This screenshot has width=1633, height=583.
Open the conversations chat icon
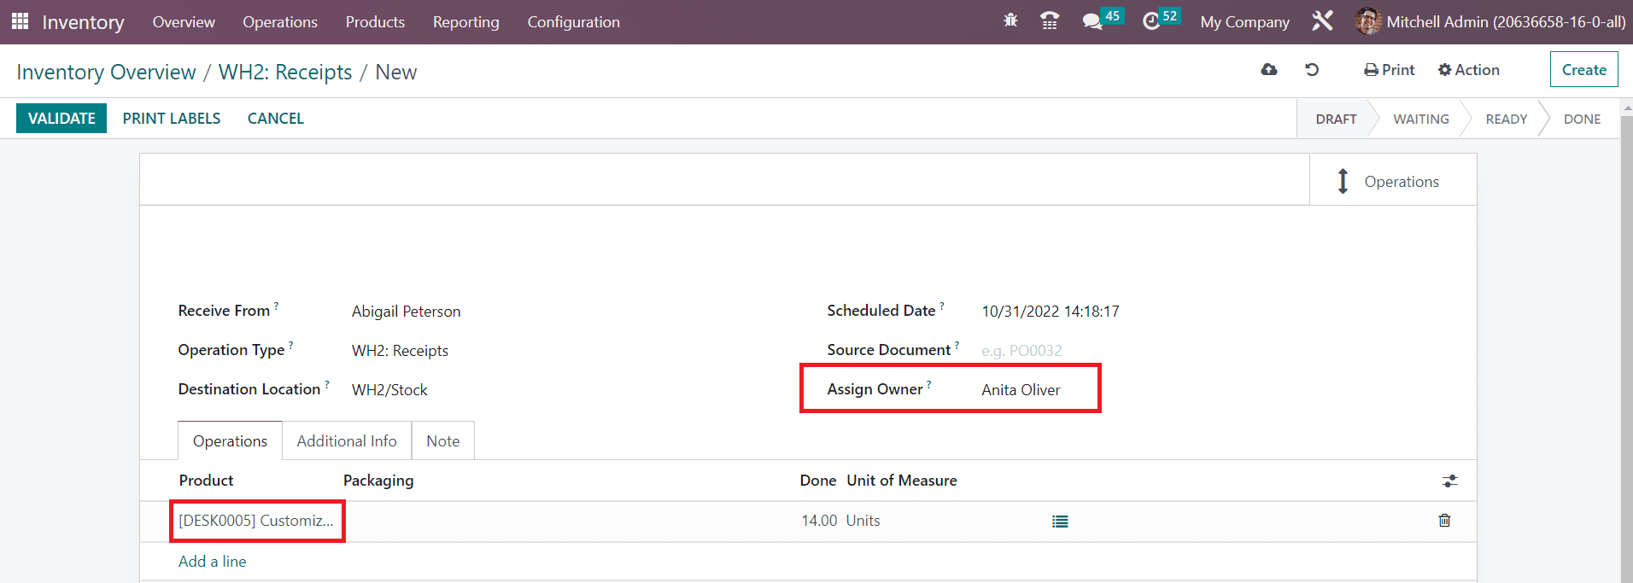click(1092, 21)
